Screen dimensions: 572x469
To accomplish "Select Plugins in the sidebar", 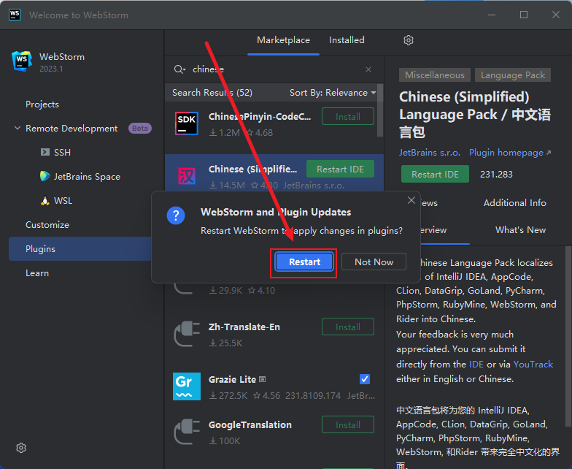I will click(81, 248).
